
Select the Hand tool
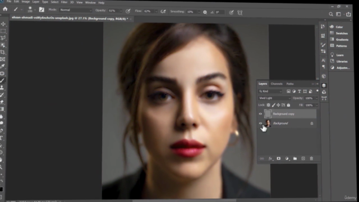(x=1, y=159)
